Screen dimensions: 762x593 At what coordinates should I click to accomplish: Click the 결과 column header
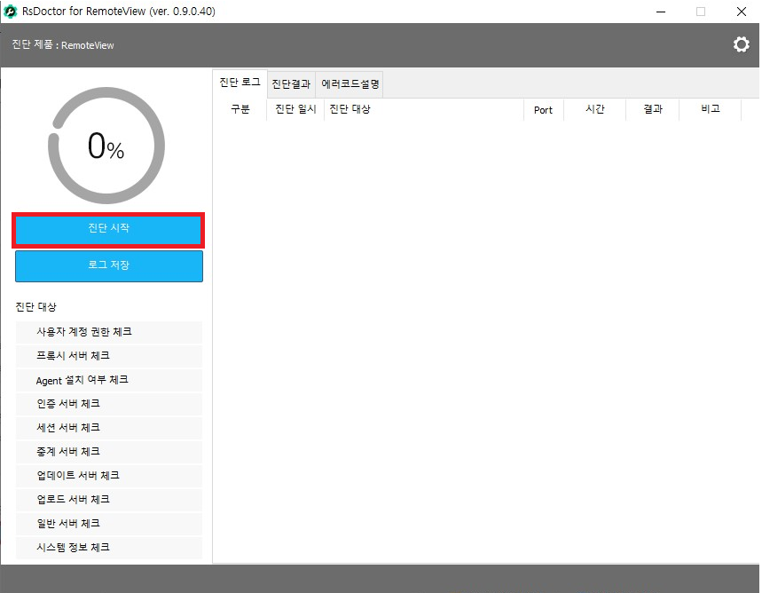click(x=652, y=109)
